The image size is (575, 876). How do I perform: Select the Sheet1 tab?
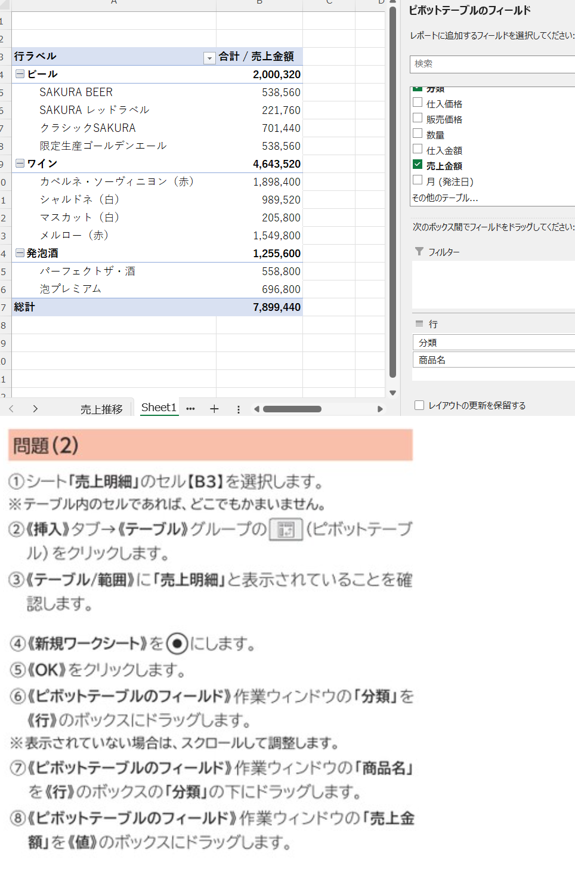tap(159, 408)
